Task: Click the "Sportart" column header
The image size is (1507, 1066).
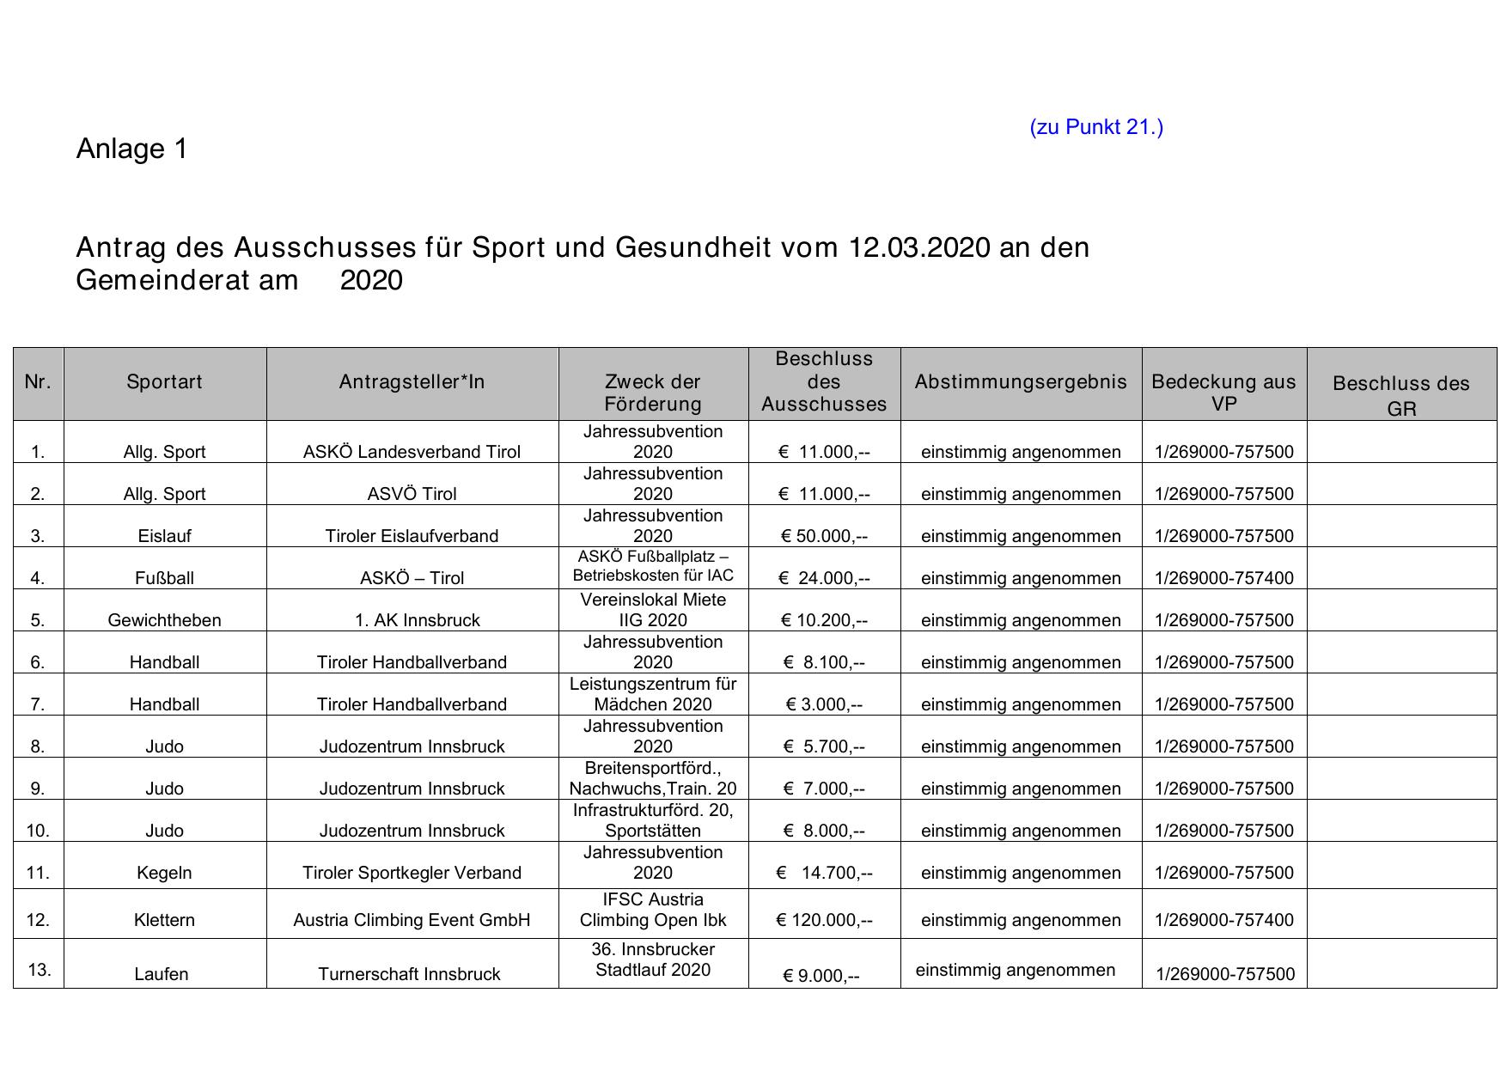Action: [164, 382]
